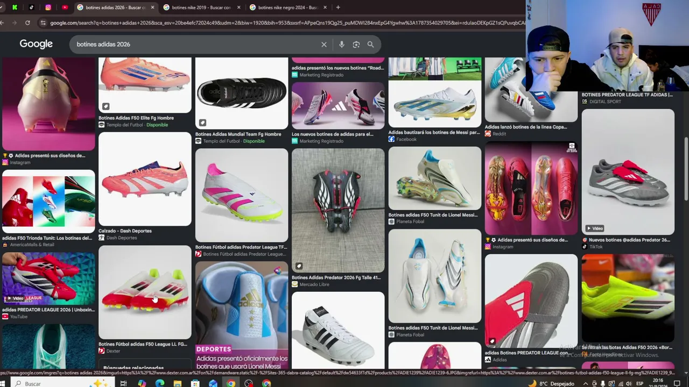Open Predator 2026 Fg Mercado Libre image
This screenshot has width=689, height=387.
coord(338,210)
